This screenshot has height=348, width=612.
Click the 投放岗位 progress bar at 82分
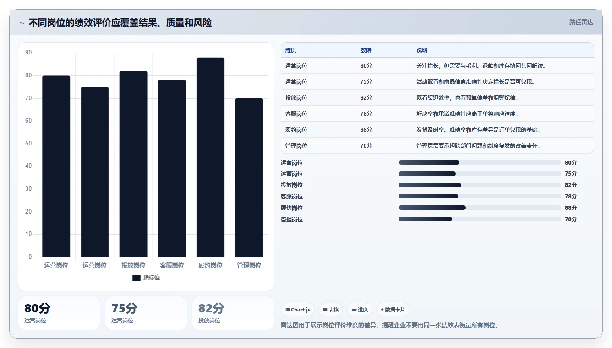point(480,185)
